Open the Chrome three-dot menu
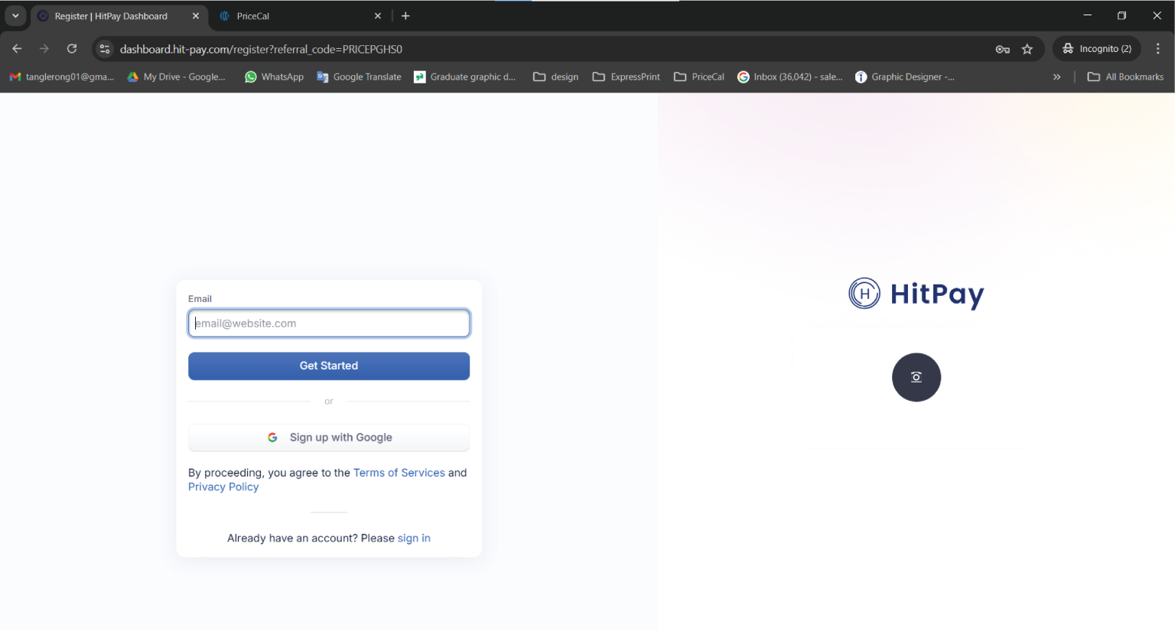 click(1158, 48)
